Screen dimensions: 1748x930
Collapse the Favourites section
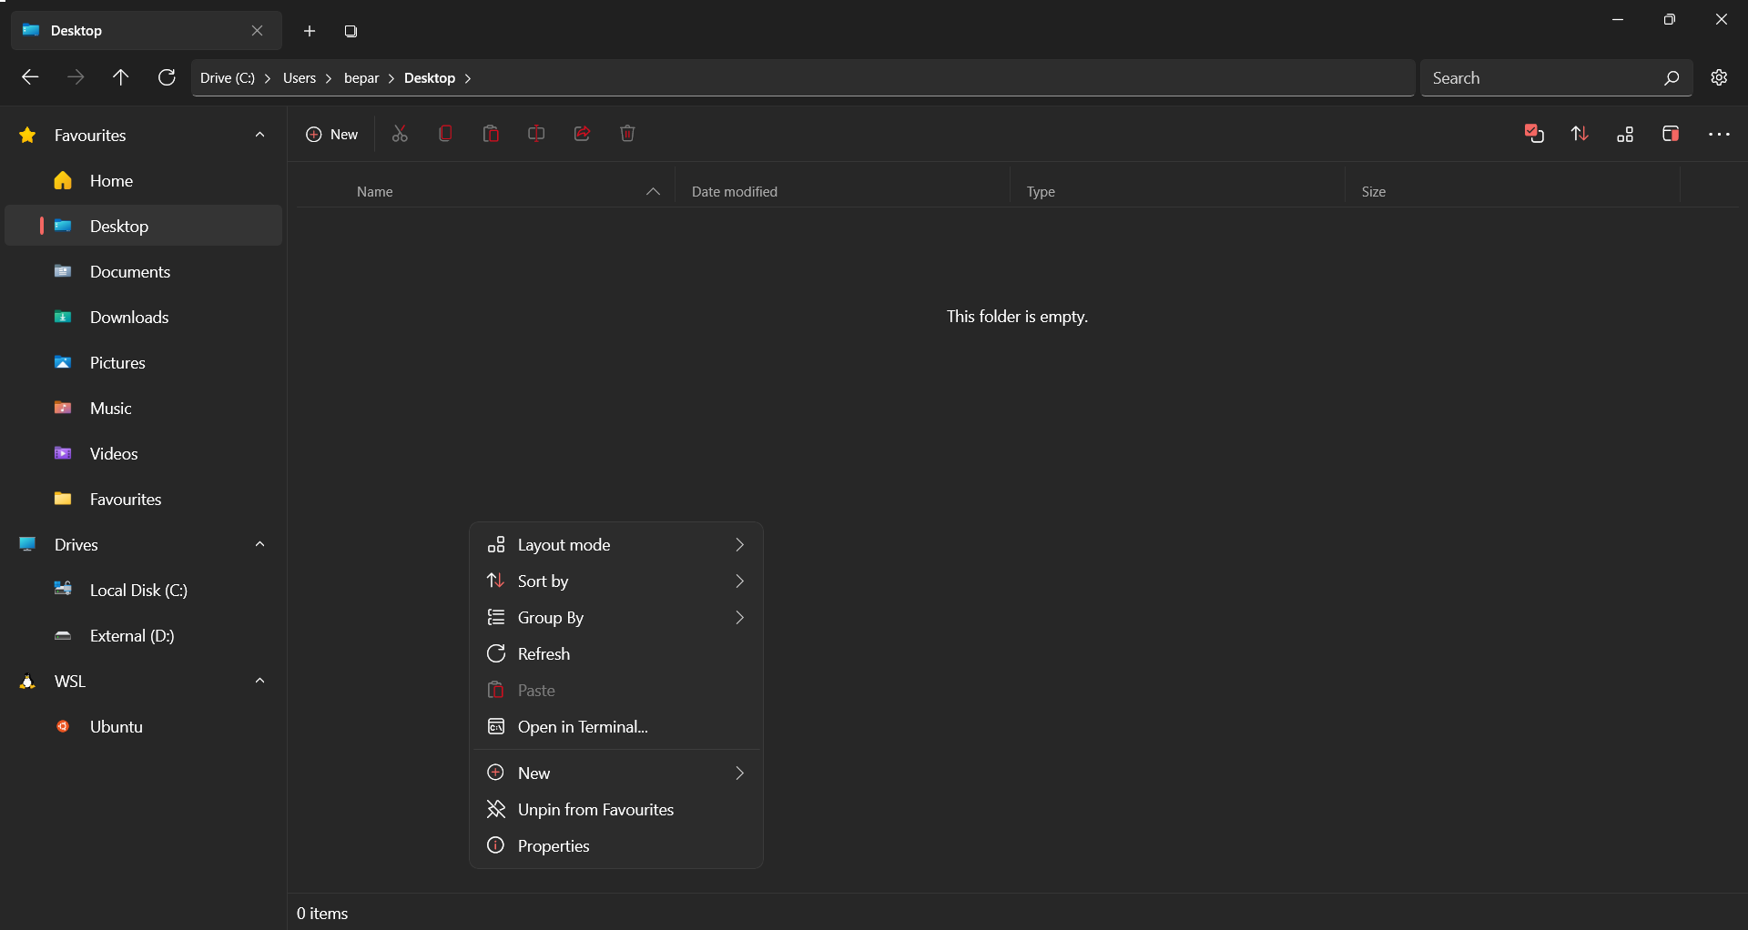click(260, 135)
